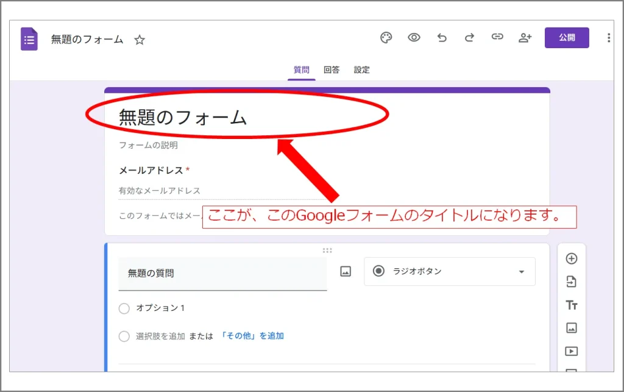Star the form with the star icon
Screen dimensions: 624x392
pyautogui.click(x=140, y=40)
